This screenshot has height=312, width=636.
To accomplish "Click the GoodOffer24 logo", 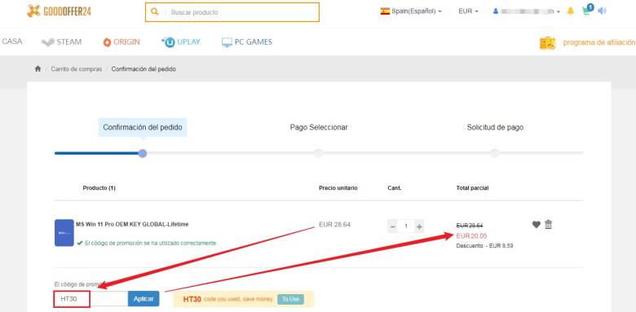I will [59, 11].
